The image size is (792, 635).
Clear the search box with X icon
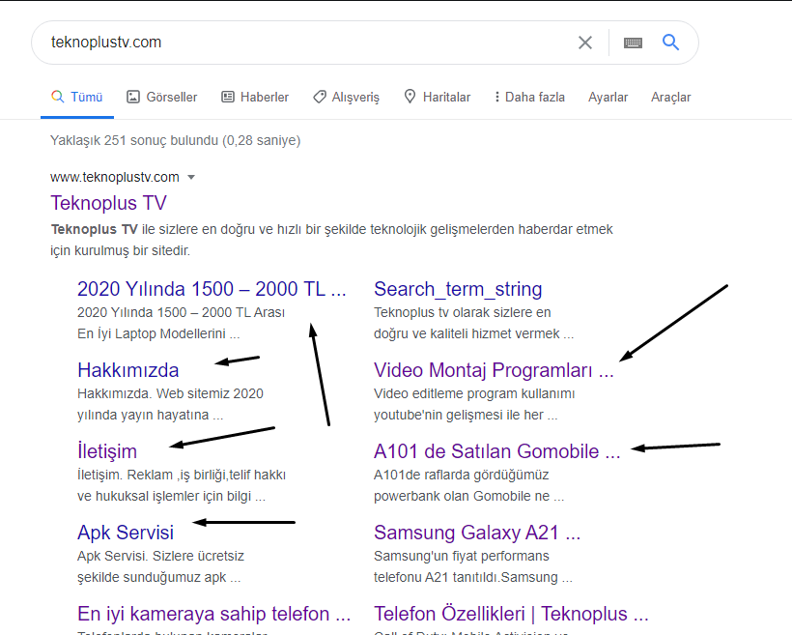click(585, 43)
